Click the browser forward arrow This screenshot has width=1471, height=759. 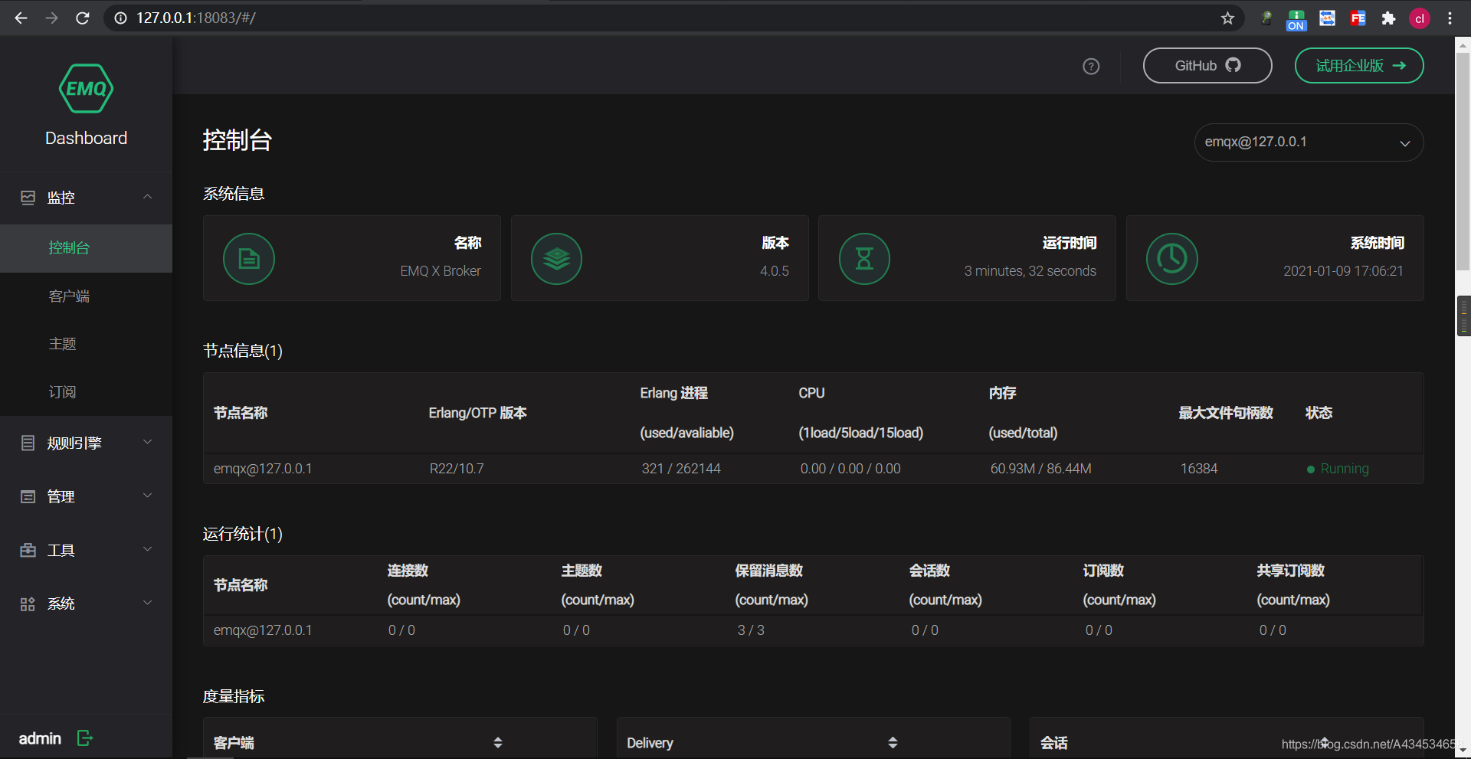[51, 18]
